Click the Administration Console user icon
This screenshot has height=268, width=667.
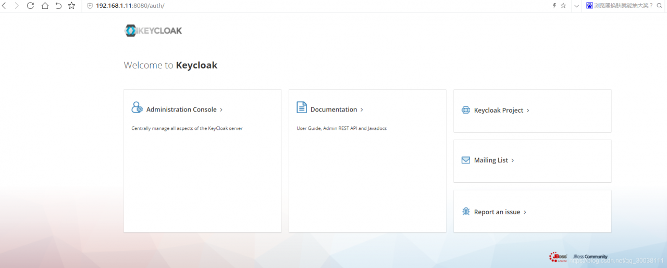pos(137,107)
